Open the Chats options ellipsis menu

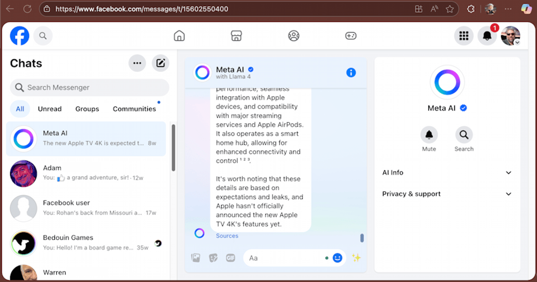point(137,63)
